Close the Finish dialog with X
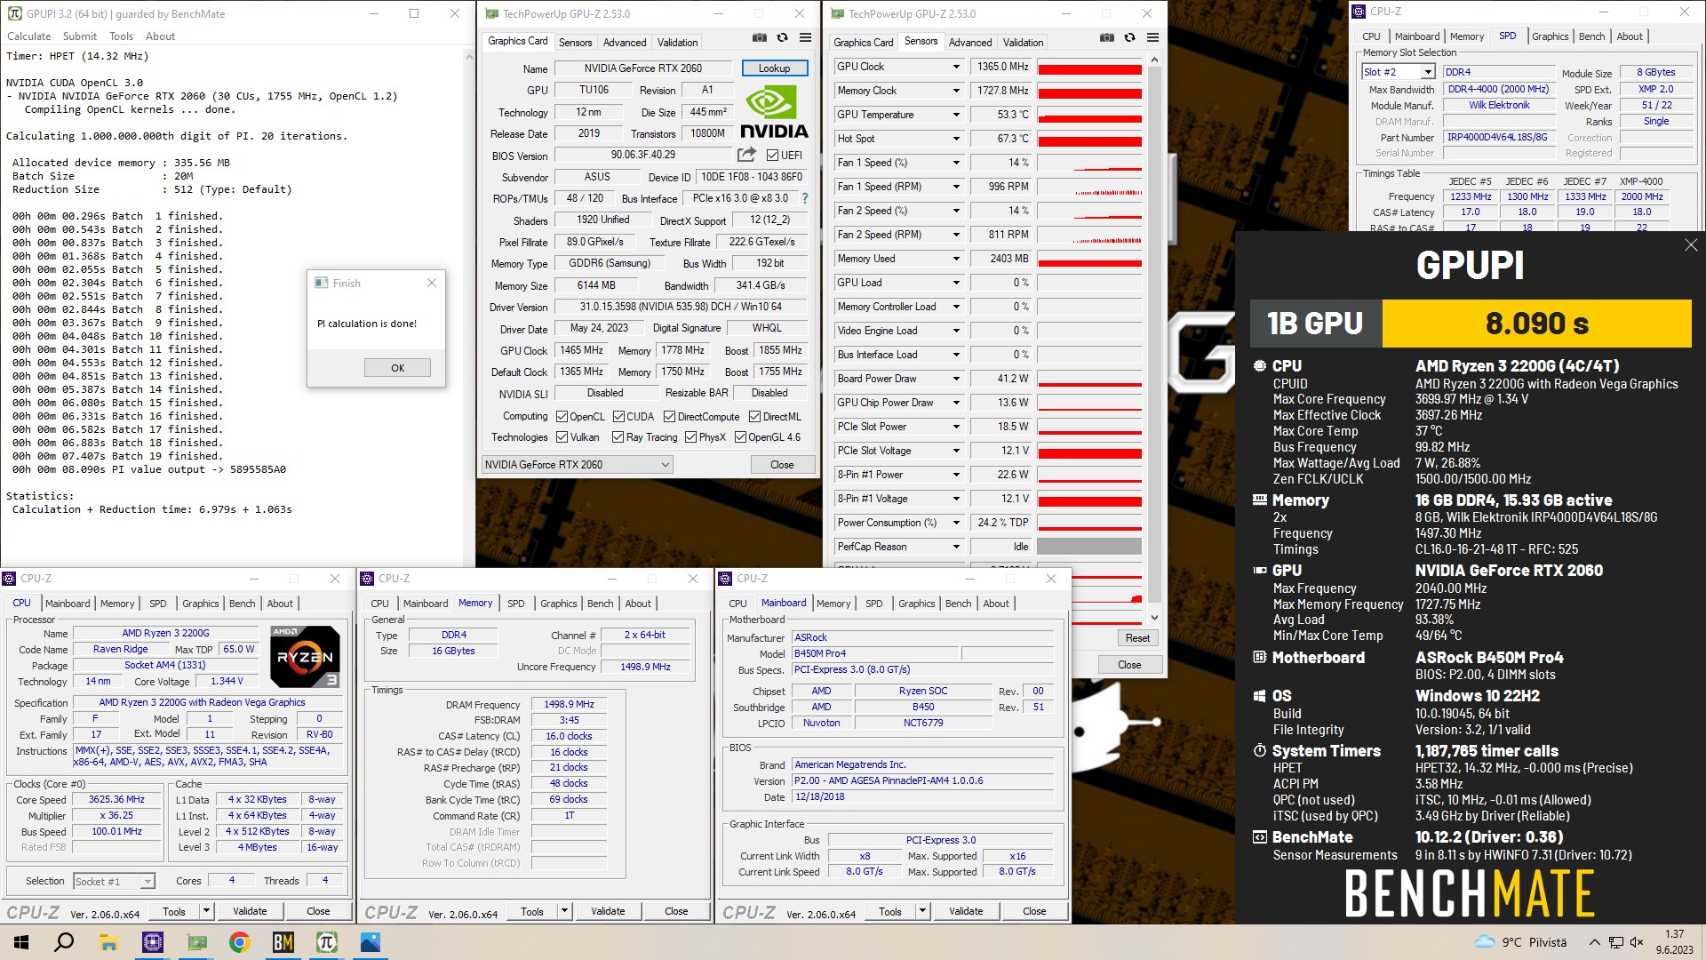1706x960 pixels. (x=432, y=283)
